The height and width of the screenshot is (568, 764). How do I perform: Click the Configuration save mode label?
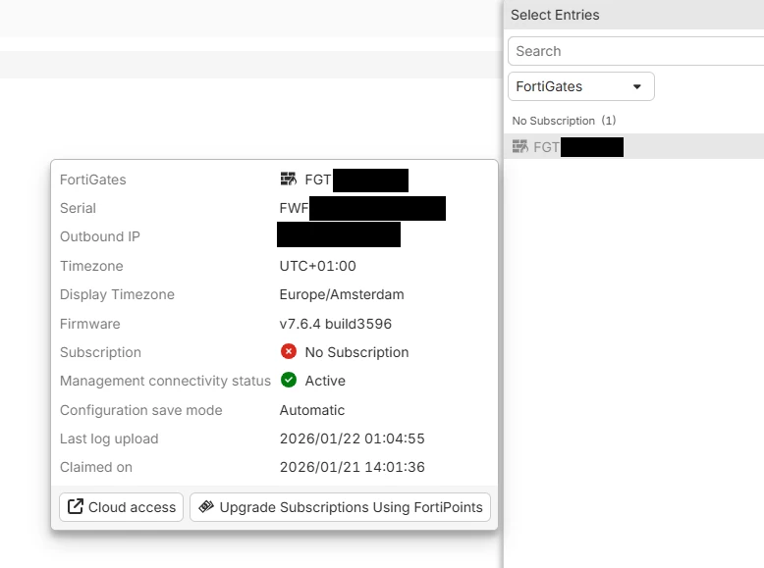coord(140,410)
